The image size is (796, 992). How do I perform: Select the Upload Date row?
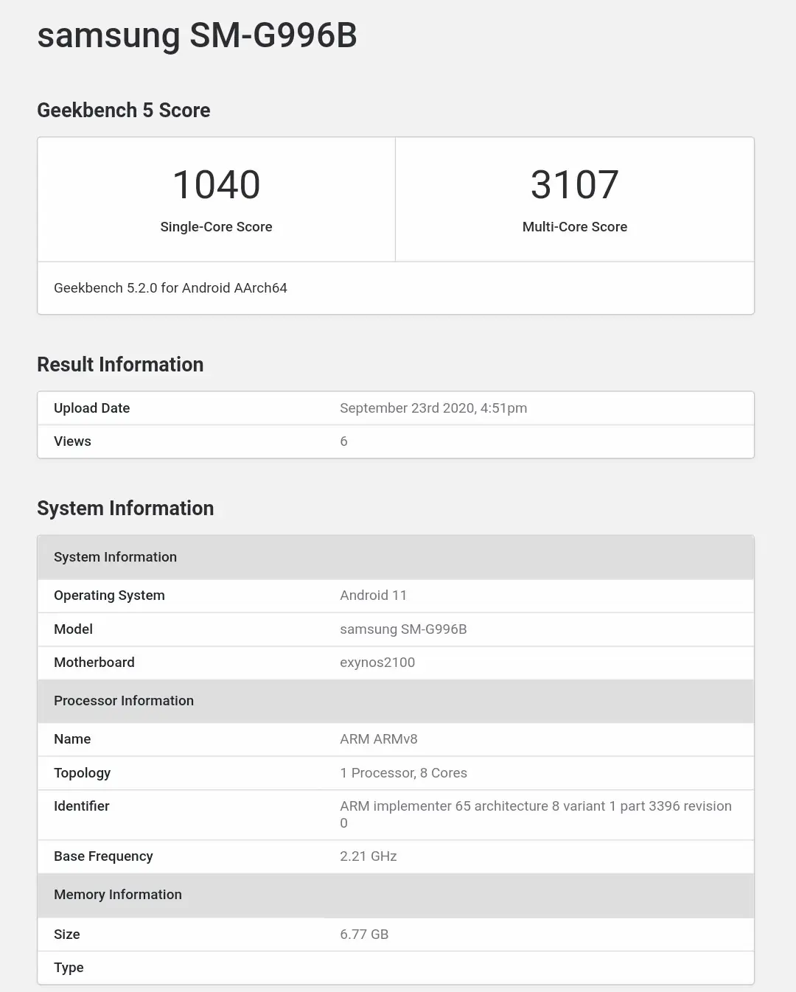pos(396,408)
